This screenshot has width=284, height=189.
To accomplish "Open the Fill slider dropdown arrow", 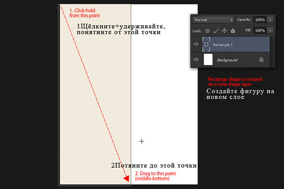I will 270,31.
